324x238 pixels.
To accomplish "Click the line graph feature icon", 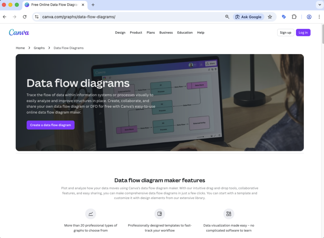I will tap(91, 214).
